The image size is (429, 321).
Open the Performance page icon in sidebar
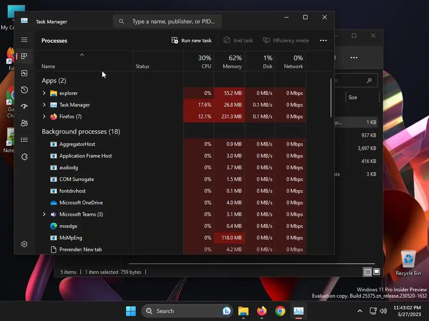coord(24,73)
